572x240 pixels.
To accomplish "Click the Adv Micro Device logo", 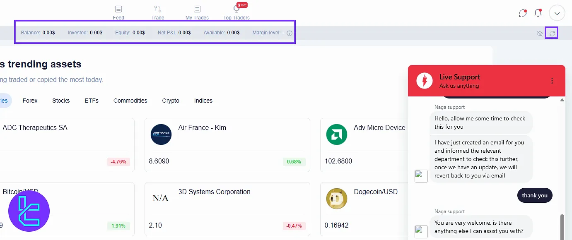I will pyautogui.click(x=336, y=134).
